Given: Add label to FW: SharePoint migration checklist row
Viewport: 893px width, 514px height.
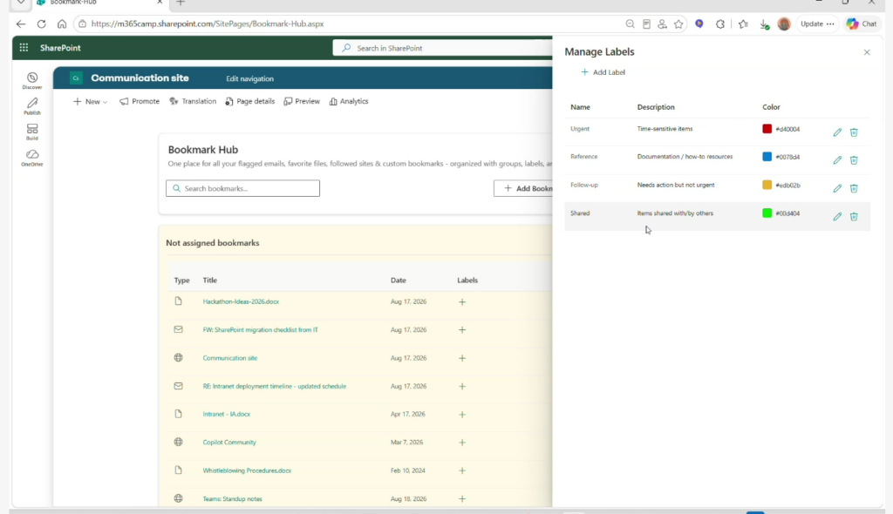Looking at the screenshot, I should [x=462, y=330].
